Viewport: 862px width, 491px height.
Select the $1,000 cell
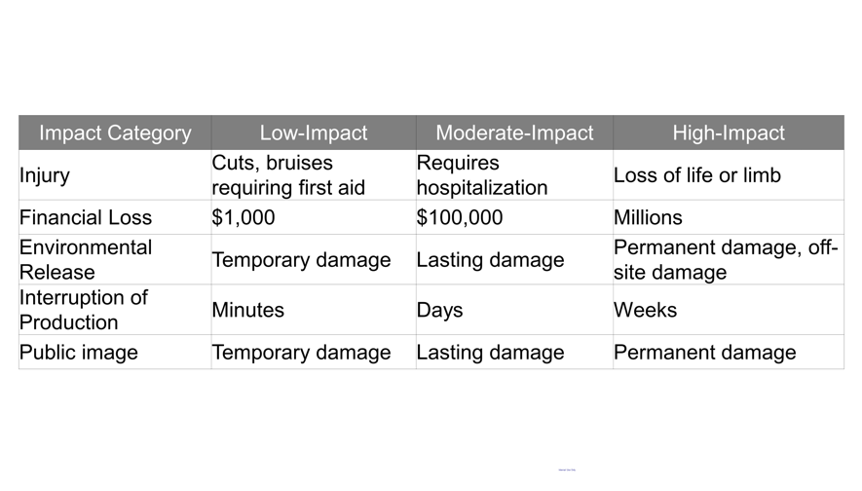click(x=244, y=217)
